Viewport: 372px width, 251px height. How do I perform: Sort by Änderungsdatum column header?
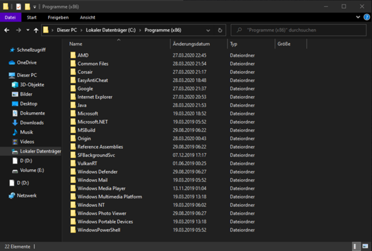pos(191,44)
